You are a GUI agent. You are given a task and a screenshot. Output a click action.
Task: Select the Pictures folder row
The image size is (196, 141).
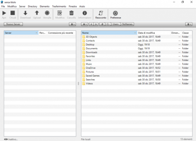point(137,72)
